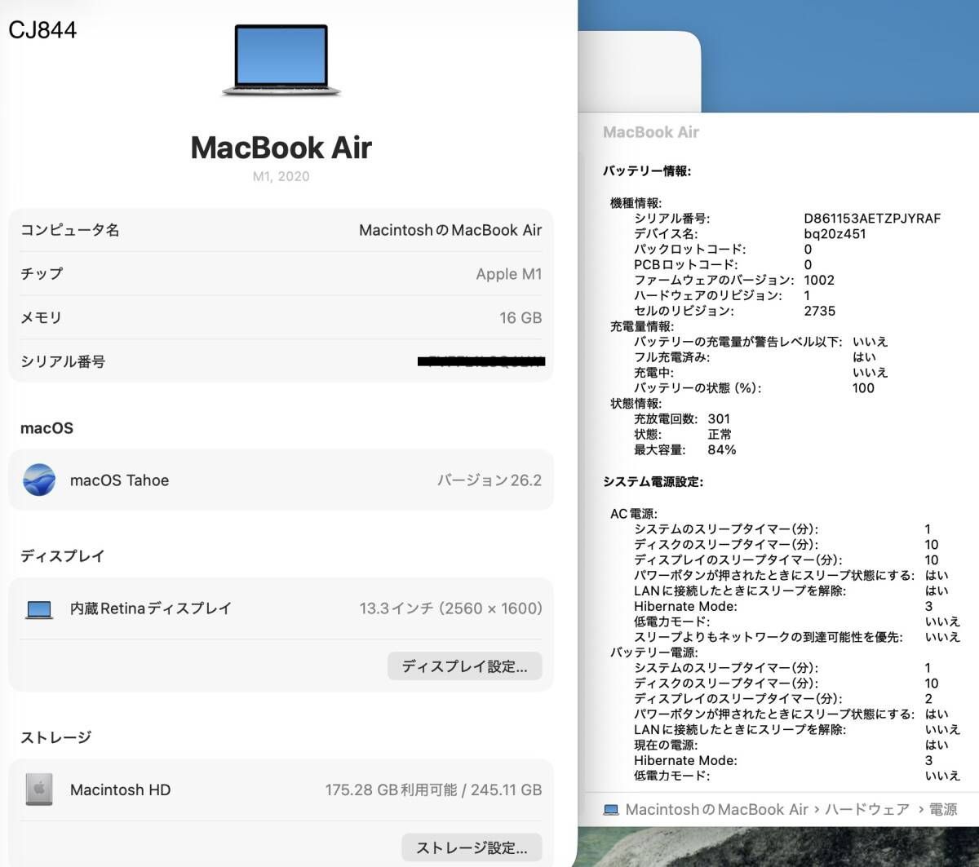Click the AC電源: section label
The image size is (979, 867).
(x=634, y=514)
